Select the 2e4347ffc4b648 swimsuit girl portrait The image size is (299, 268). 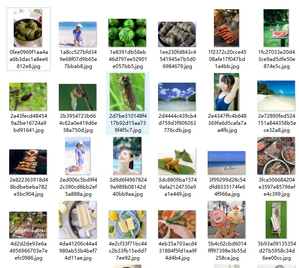click(x=226, y=92)
